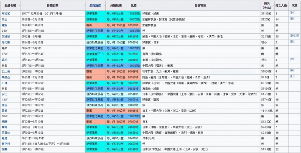
Task: Select wind speed 每小時140公里 cell
Action: pyautogui.click(x=116, y=110)
